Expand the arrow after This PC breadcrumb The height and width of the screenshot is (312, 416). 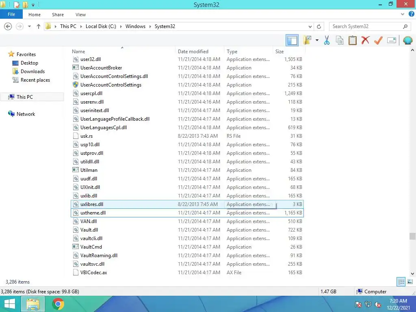81,26
